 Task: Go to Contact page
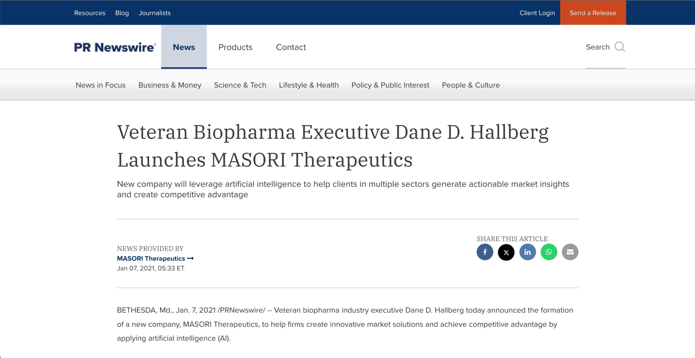(x=291, y=47)
